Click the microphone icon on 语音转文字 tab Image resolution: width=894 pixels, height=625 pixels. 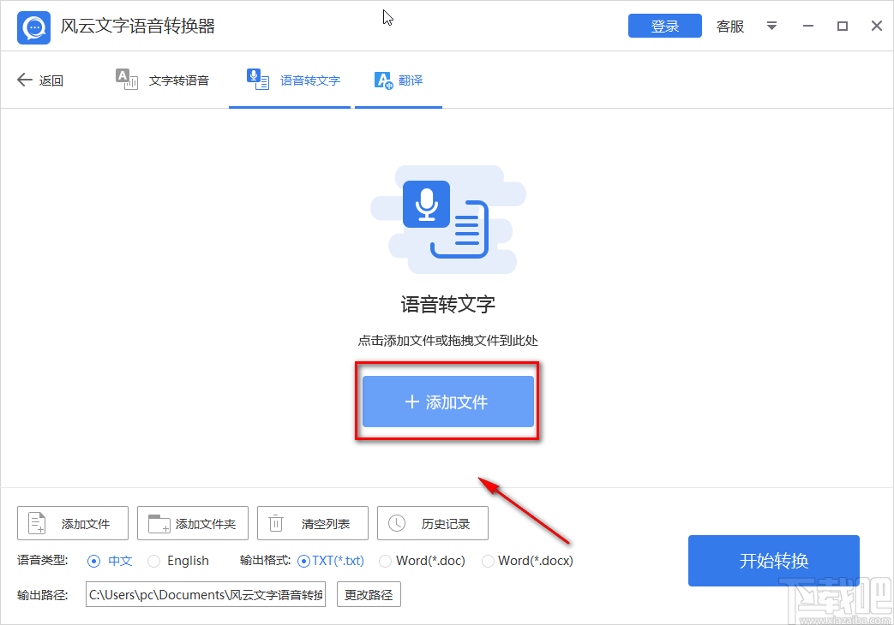tap(256, 78)
